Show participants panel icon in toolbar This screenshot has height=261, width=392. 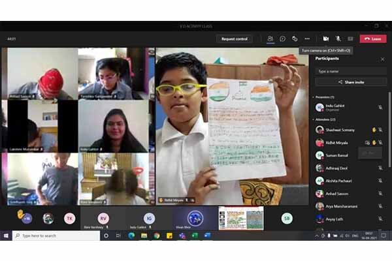coord(270,38)
